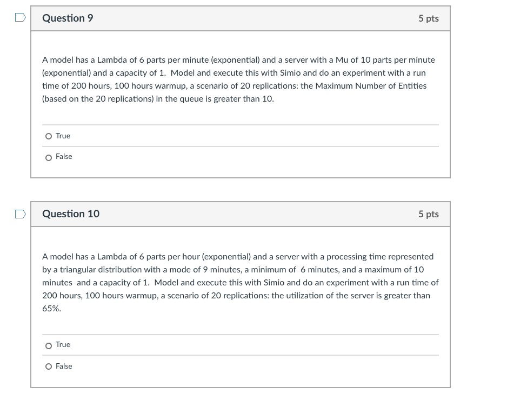The width and height of the screenshot is (507, 400).
Task: Flag Question 10 with the bookmark icon
Action: 19,214
